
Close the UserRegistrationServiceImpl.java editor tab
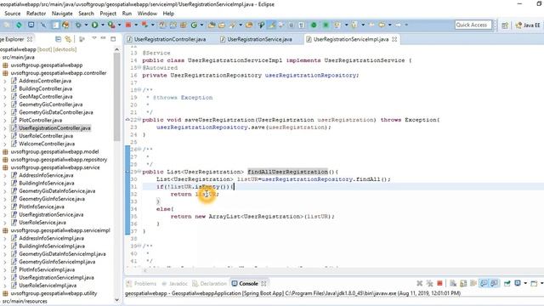pyautogui.click(x=394, y=39)
